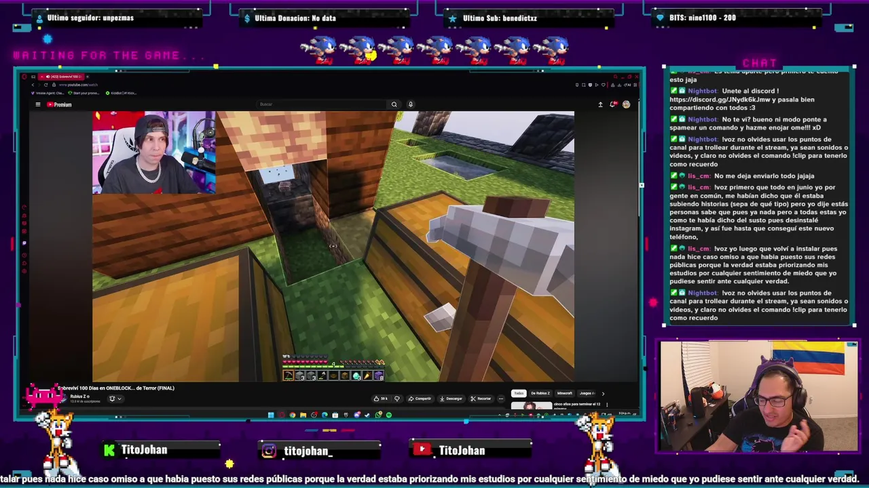Open YouTube notifications bell
Viewport: 869px width, 488px height.
click(x=612, y=104)
